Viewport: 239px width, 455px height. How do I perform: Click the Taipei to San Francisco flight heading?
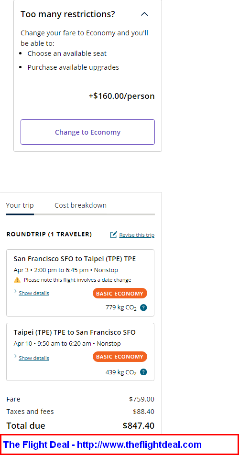(75, 332)
